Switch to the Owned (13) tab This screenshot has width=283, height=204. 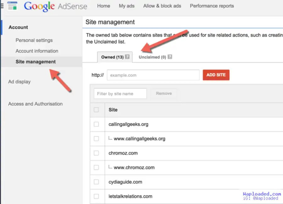[115, 57]
